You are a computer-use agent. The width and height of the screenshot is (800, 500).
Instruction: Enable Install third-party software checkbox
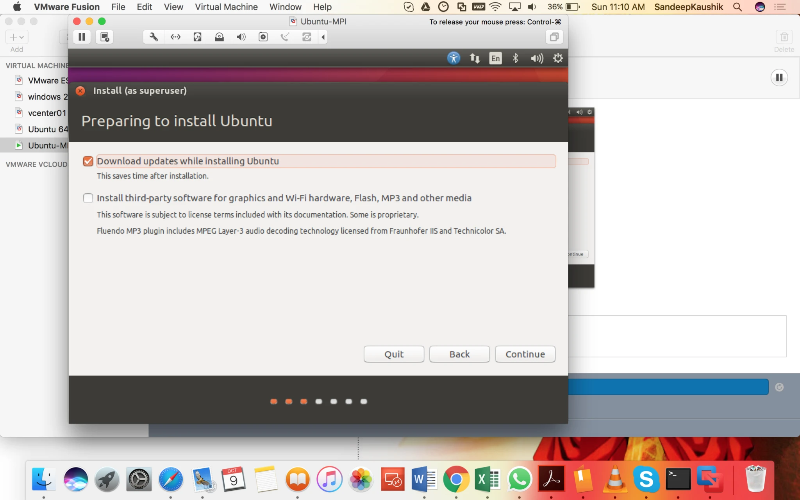[x=88, y=198]
